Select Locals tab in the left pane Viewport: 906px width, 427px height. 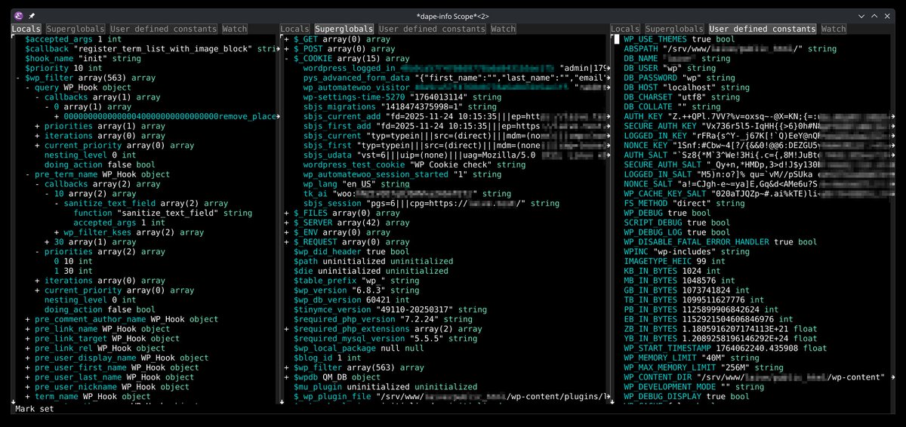(x=26, y=29)
